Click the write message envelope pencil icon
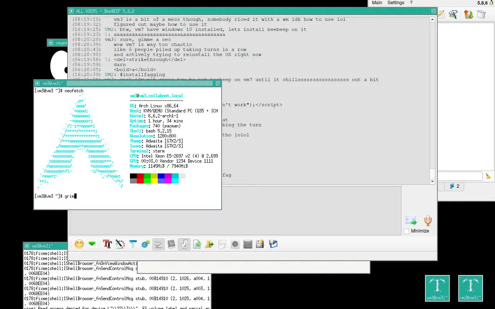The height and width of the screenshot is (309, 495). pos(441,15)
